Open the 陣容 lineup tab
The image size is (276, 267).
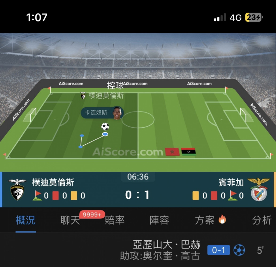159,220
